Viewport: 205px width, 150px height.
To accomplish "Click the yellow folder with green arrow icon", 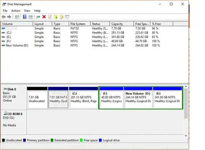I will coord(56,17).
